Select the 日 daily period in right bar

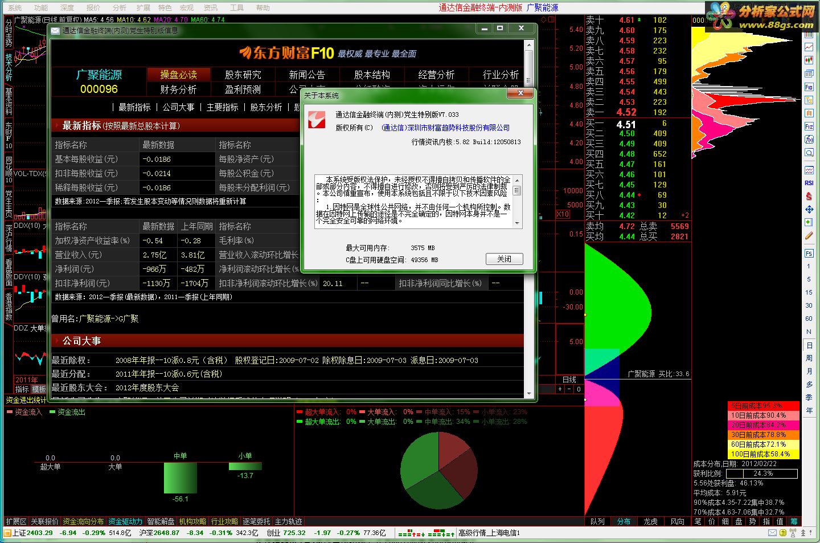(809, 345)
